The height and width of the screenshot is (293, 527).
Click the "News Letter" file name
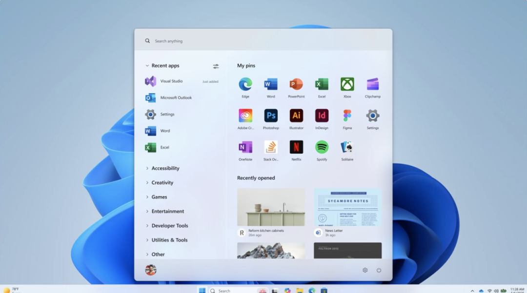(x=334, y=231)
